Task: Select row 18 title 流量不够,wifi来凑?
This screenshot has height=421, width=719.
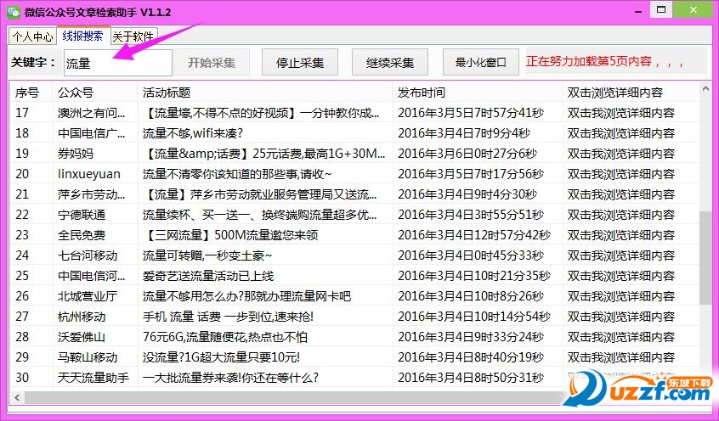Action: pos(193,133)
